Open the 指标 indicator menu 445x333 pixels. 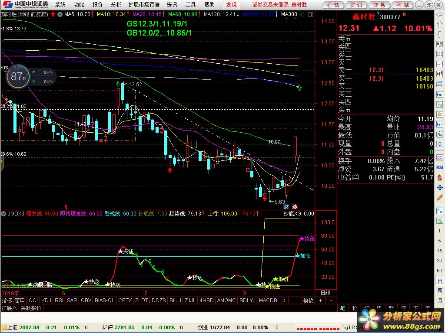click(7, 300)
